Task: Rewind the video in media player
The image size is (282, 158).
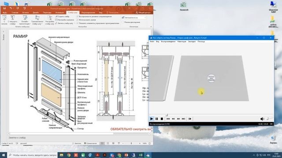Action: [x=173, y=119]
